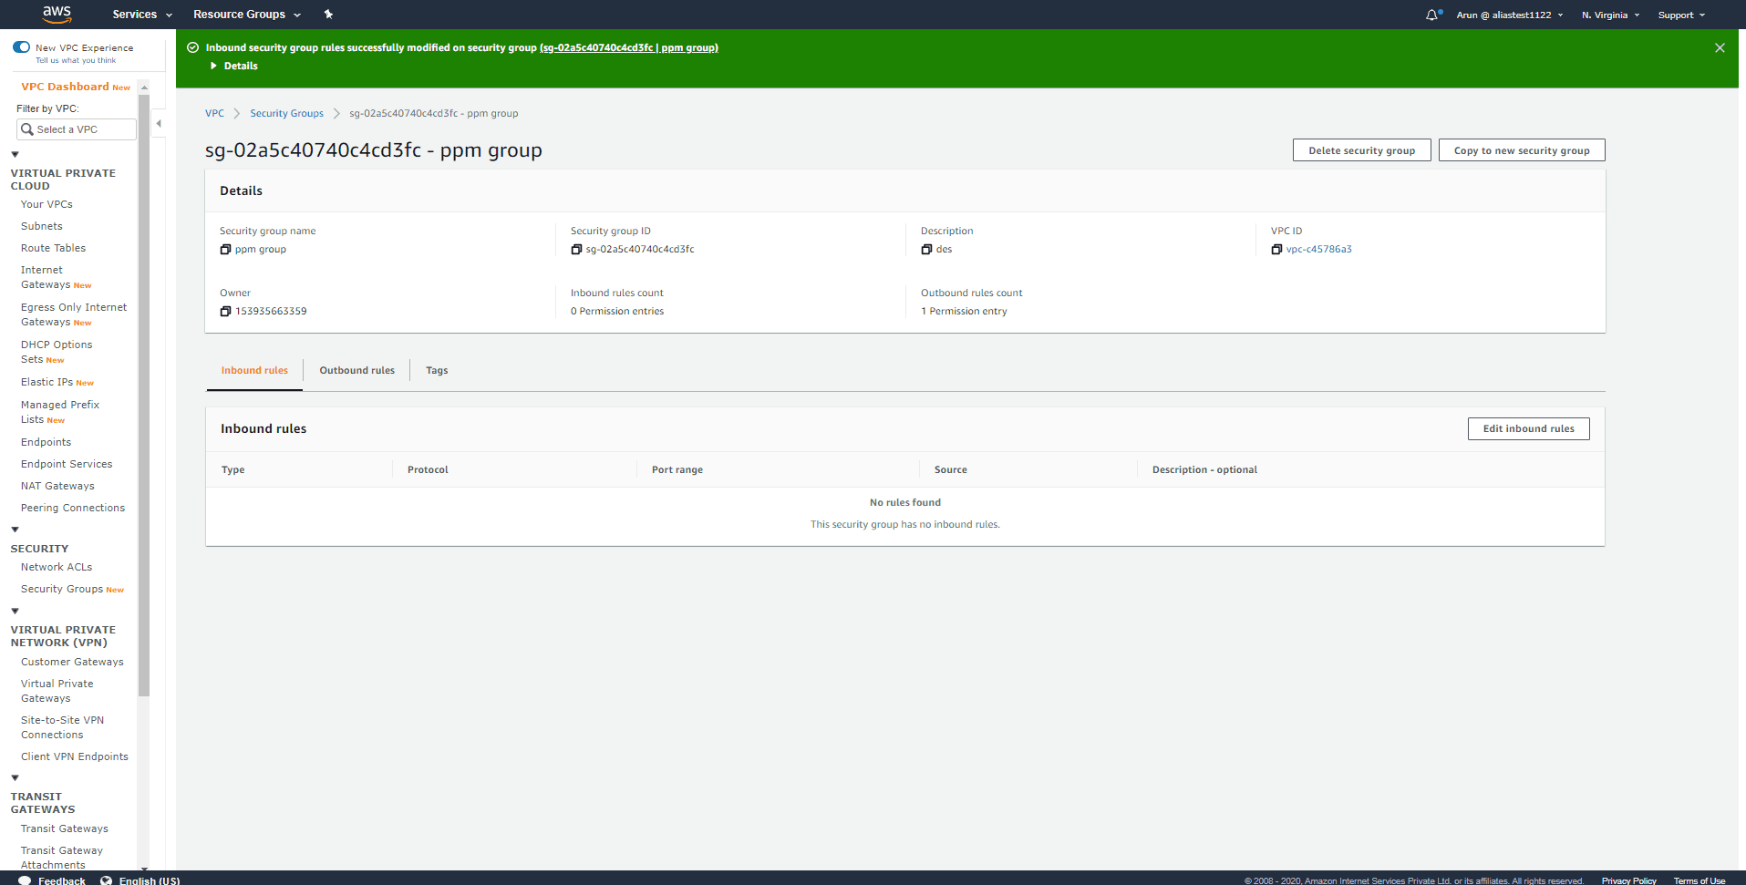Click the globe icon near English (US)
Viewport: 1746px width, 885px height.
tap(107, 879)
